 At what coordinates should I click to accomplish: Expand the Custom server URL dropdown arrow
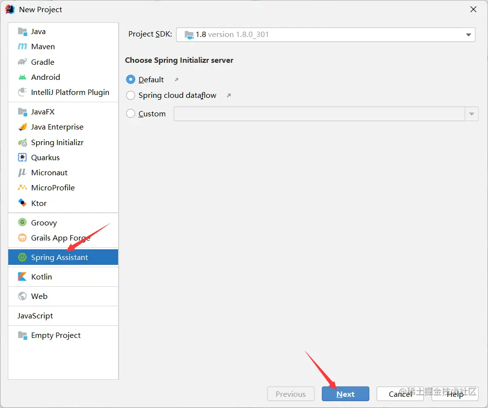click(x=471, y=114)
